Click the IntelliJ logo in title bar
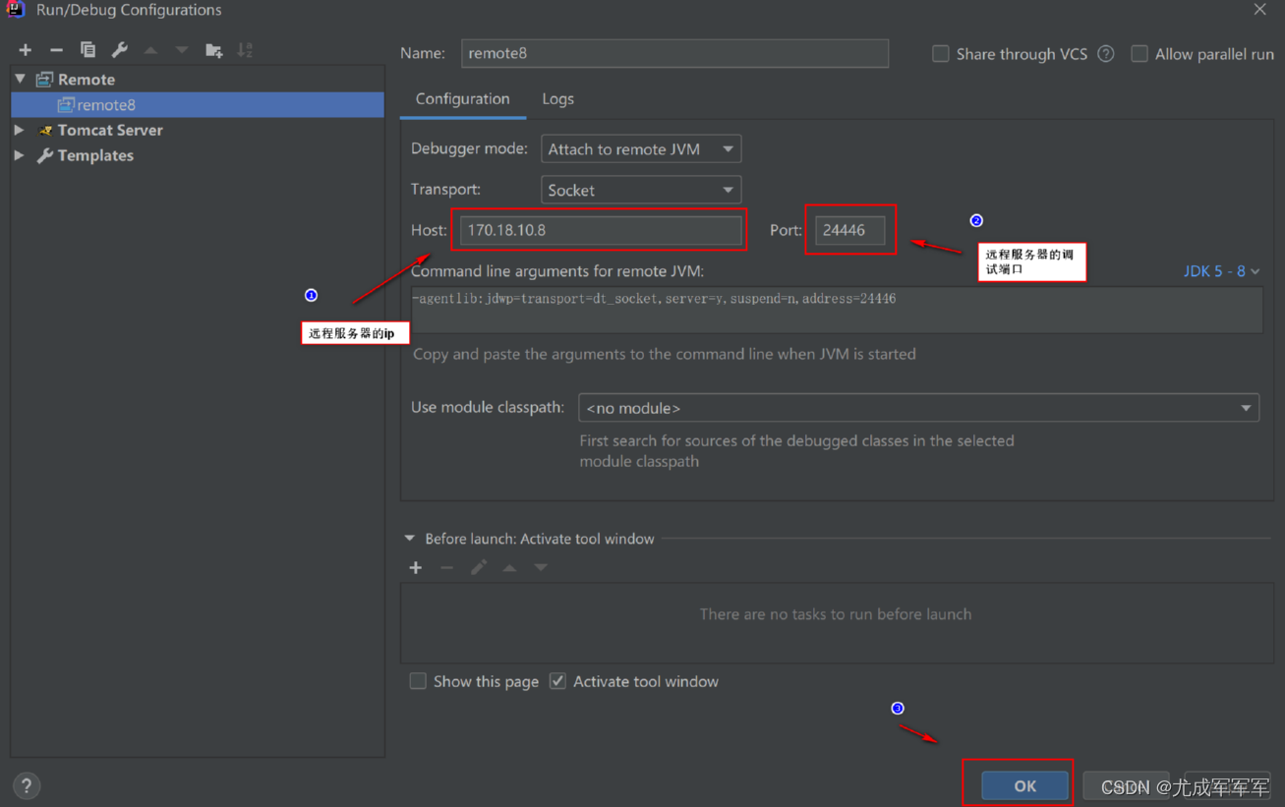Image resolution: width=1285 pixels, height=807 pixels. click(x=16, y=10)
